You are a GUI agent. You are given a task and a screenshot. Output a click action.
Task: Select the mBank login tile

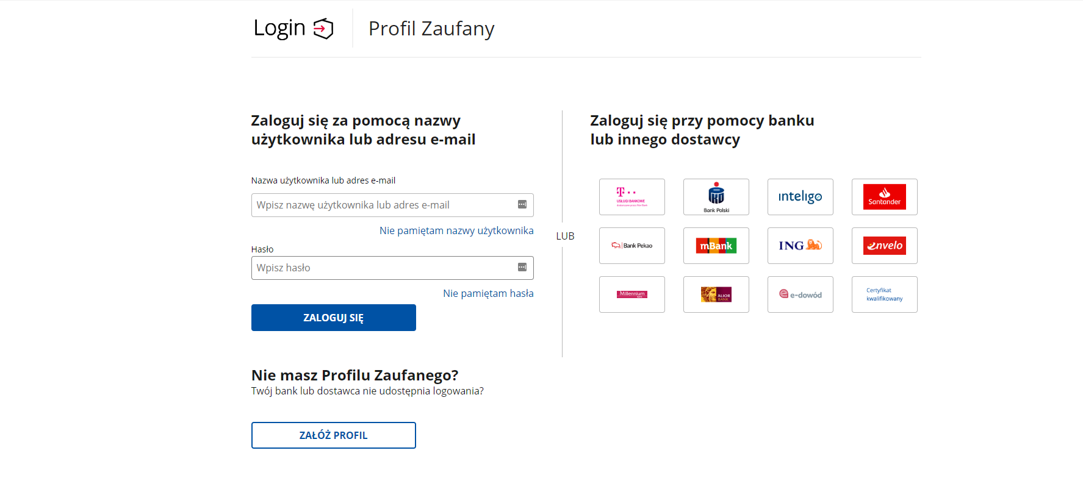pyautogui.click(x=716, y=246)
